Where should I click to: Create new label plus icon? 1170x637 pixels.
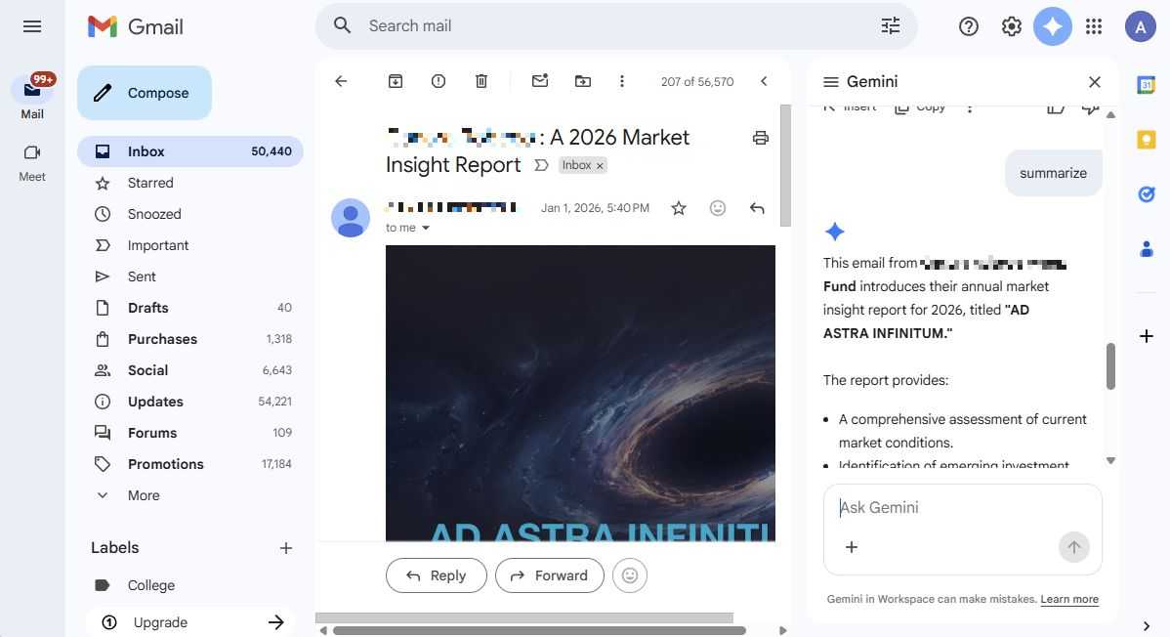point(286,548)
